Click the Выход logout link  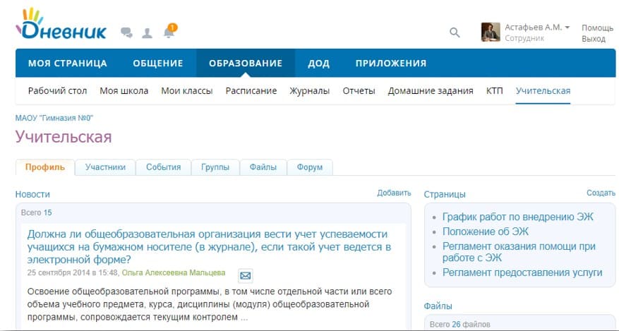593,39
